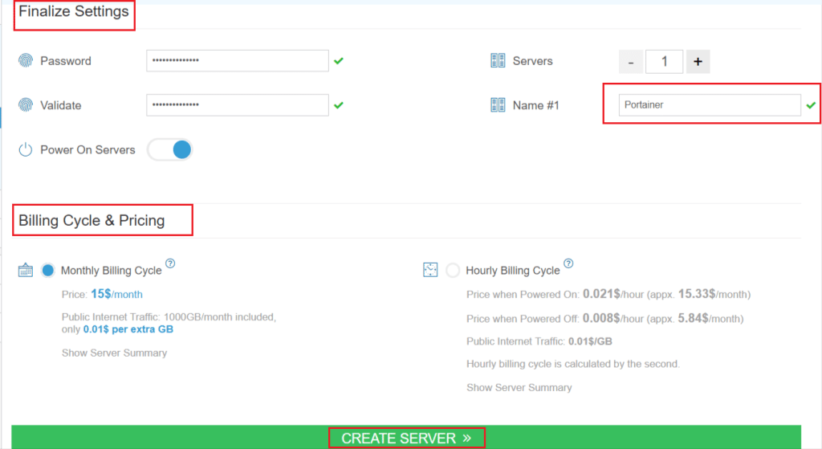
Task: Click the Price when Powered On line
Action: click(x=608, y=294)
